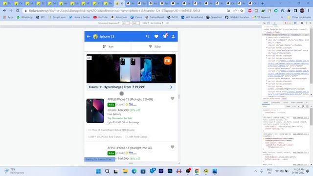
Task: Open the share page icon in address bar
Action: (235, 11)
